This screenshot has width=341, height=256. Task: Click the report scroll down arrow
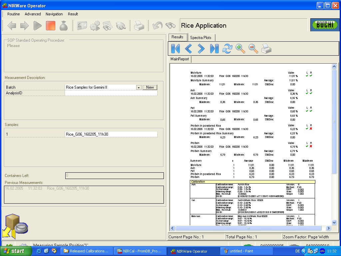point(334,222)
